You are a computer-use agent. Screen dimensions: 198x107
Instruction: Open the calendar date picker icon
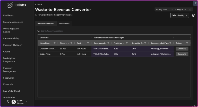(190, 9)
